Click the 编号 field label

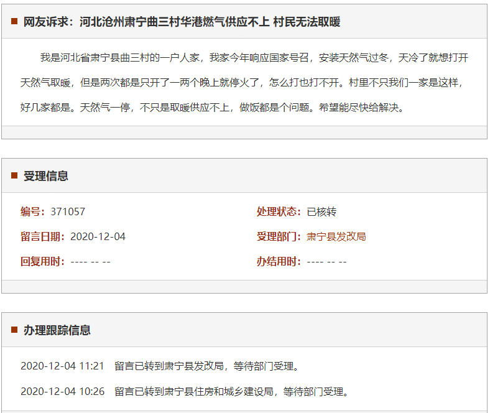point(32,211)
